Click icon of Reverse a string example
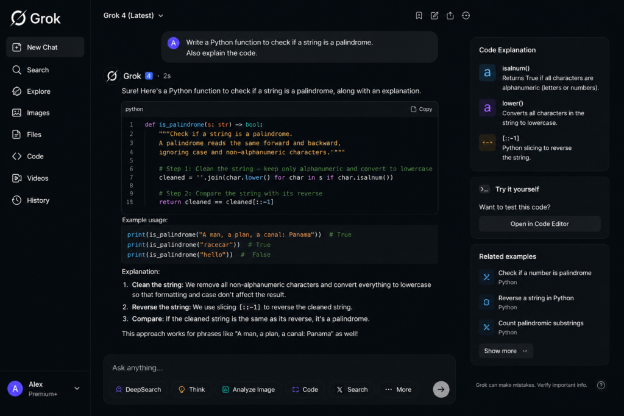624x416 pixels. [x=486, y=302]
